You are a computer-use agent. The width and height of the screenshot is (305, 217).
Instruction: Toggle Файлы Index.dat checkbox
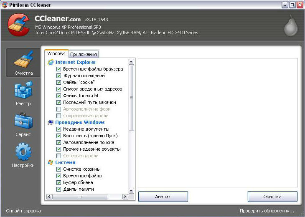click(58, 96)
